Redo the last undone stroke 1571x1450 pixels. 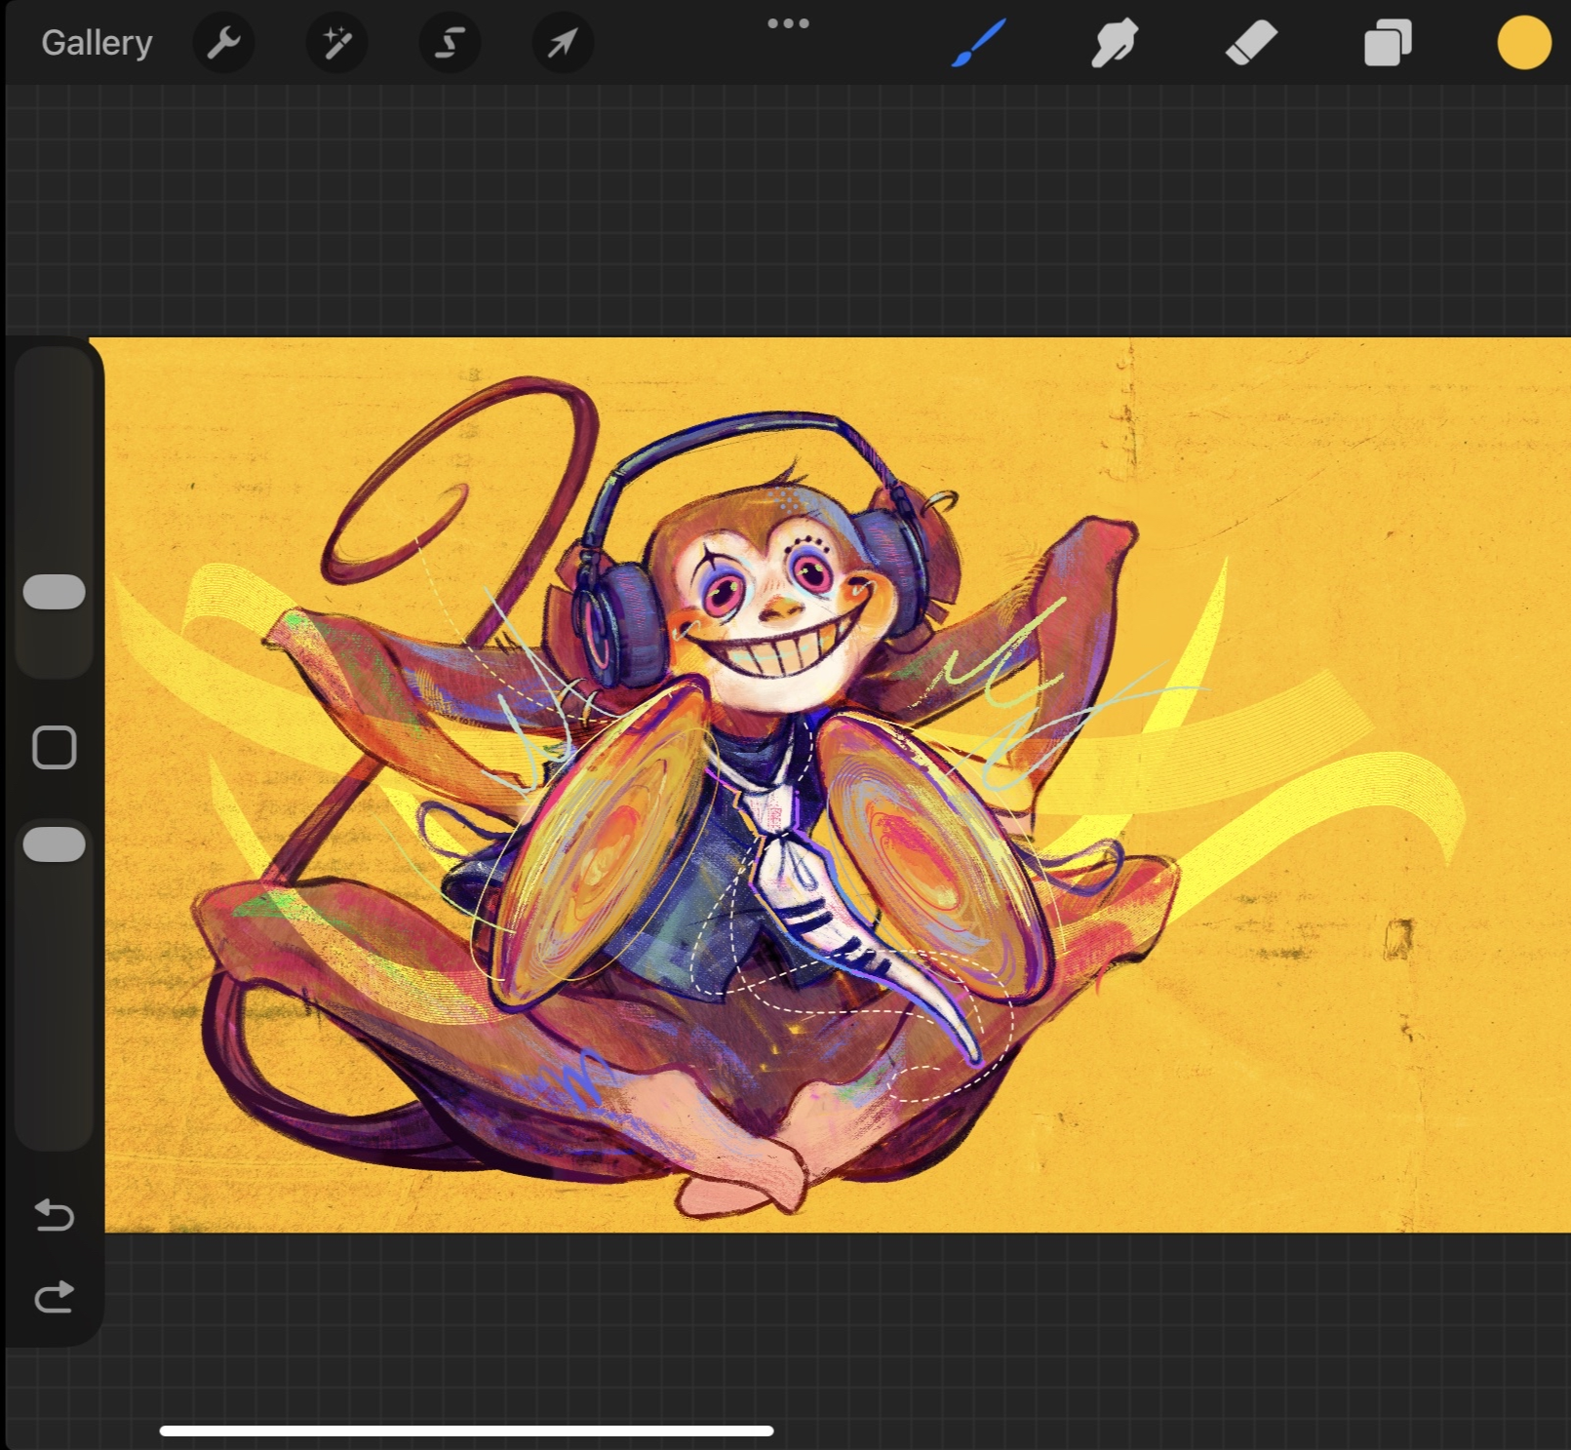[x=55, y=1297]
